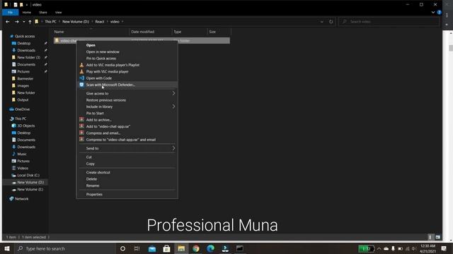This screenshot has height=254, width=453.
Task: Click the Up one level arrow
Action: tap(30, 22)
